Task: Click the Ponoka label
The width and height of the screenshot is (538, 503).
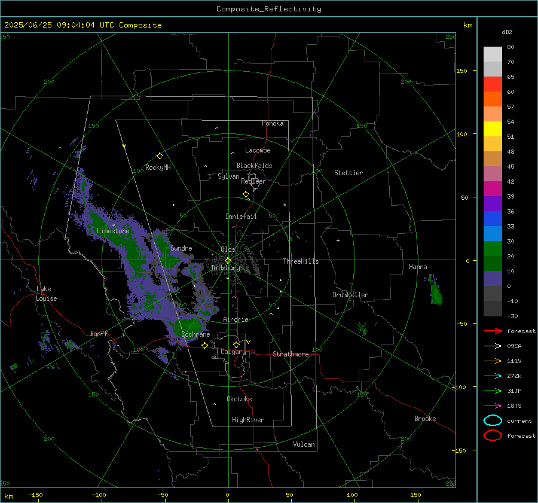Action: tap(273, 123)
